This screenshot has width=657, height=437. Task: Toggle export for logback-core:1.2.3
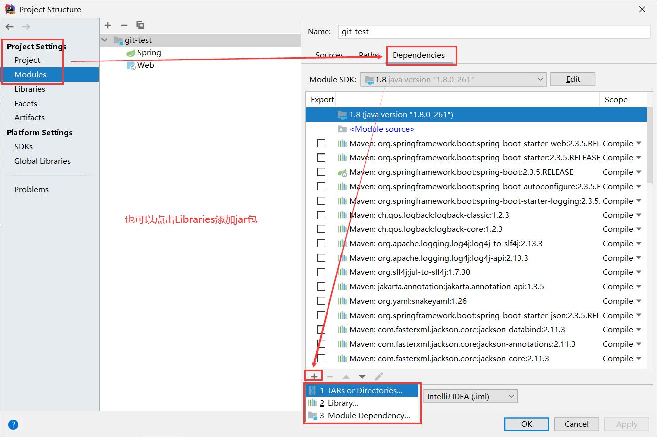(321, 229)
